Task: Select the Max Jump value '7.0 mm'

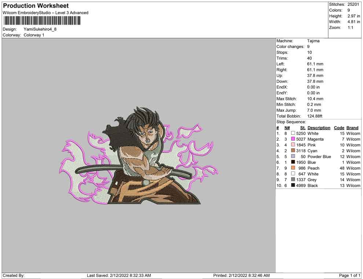Action: pos(314,110)
